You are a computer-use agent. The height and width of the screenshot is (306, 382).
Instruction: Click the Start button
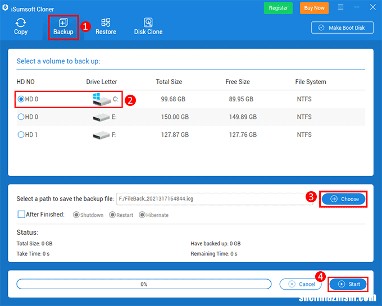coord(348,284)
